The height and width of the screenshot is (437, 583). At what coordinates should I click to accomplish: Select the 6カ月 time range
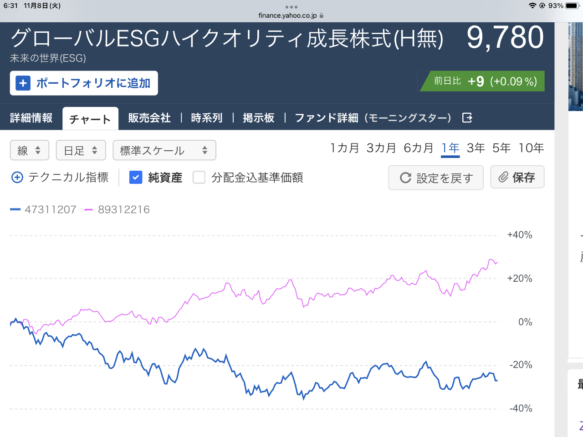coord(418,148)
